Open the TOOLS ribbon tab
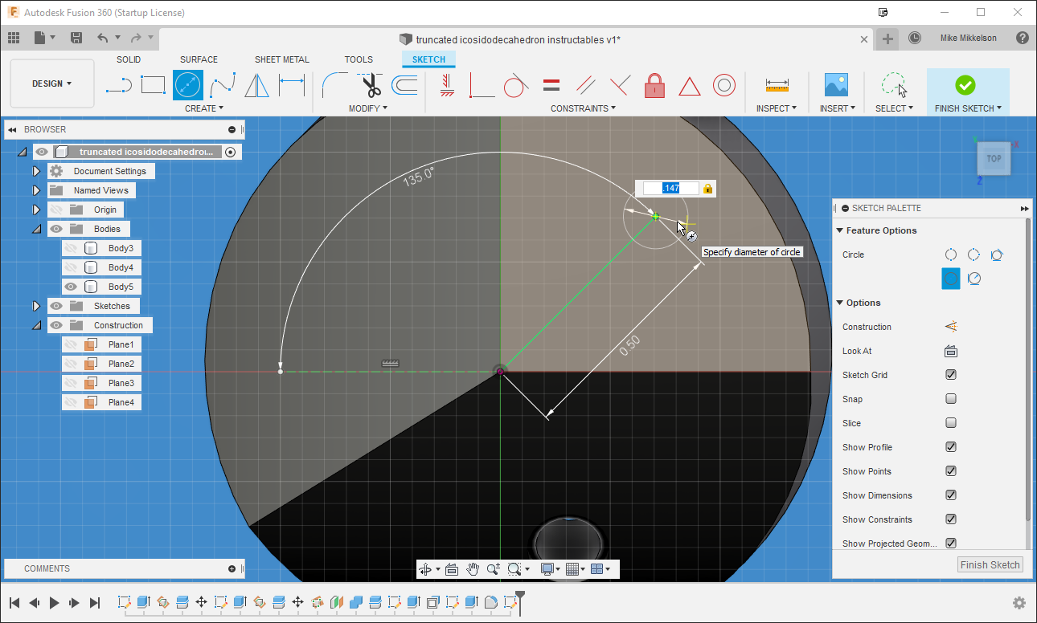Image resolution: width=1037 pixels, height=623 pixels. click(x=359, y=59)
